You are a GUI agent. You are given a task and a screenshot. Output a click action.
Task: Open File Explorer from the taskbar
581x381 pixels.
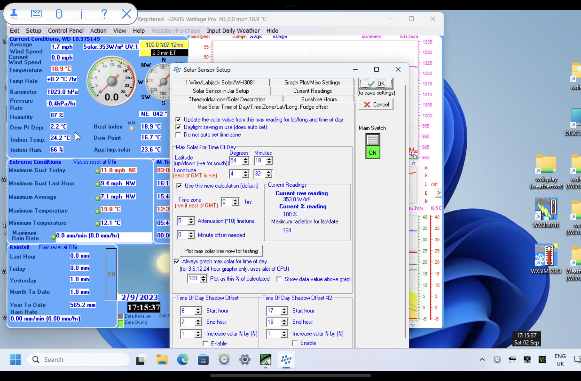[162, 360]
